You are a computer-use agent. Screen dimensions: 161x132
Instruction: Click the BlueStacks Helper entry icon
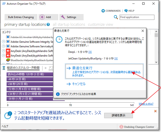pyautogui.click(x=8, y=60)
